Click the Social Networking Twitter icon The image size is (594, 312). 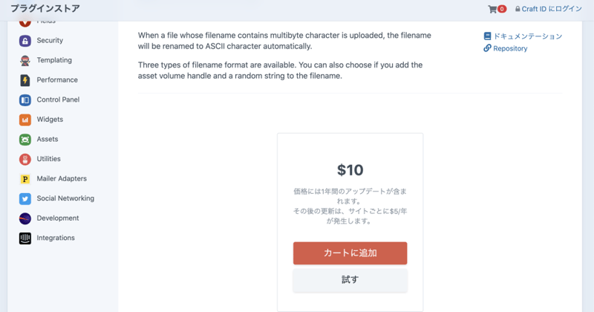click(25, 198)
